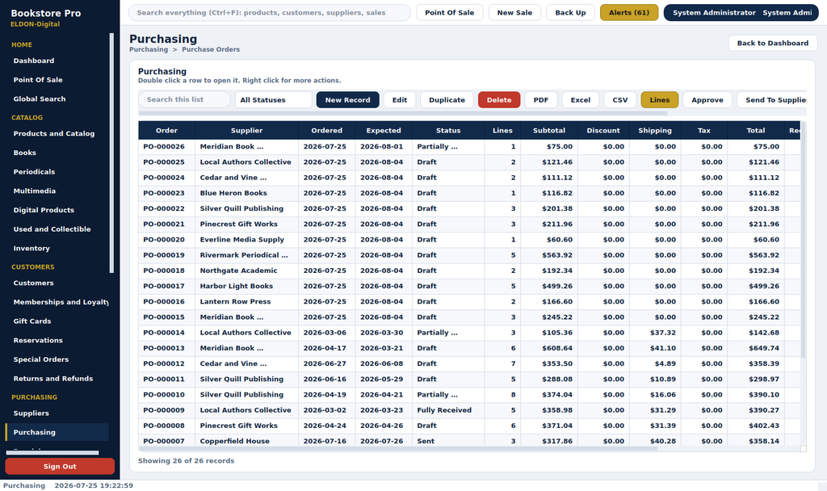Select order row PO-000013
Screen dimensions: 827x491
(469, 348)
